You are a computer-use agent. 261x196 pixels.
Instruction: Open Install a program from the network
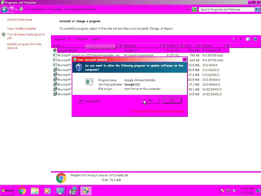click(24, 46)
